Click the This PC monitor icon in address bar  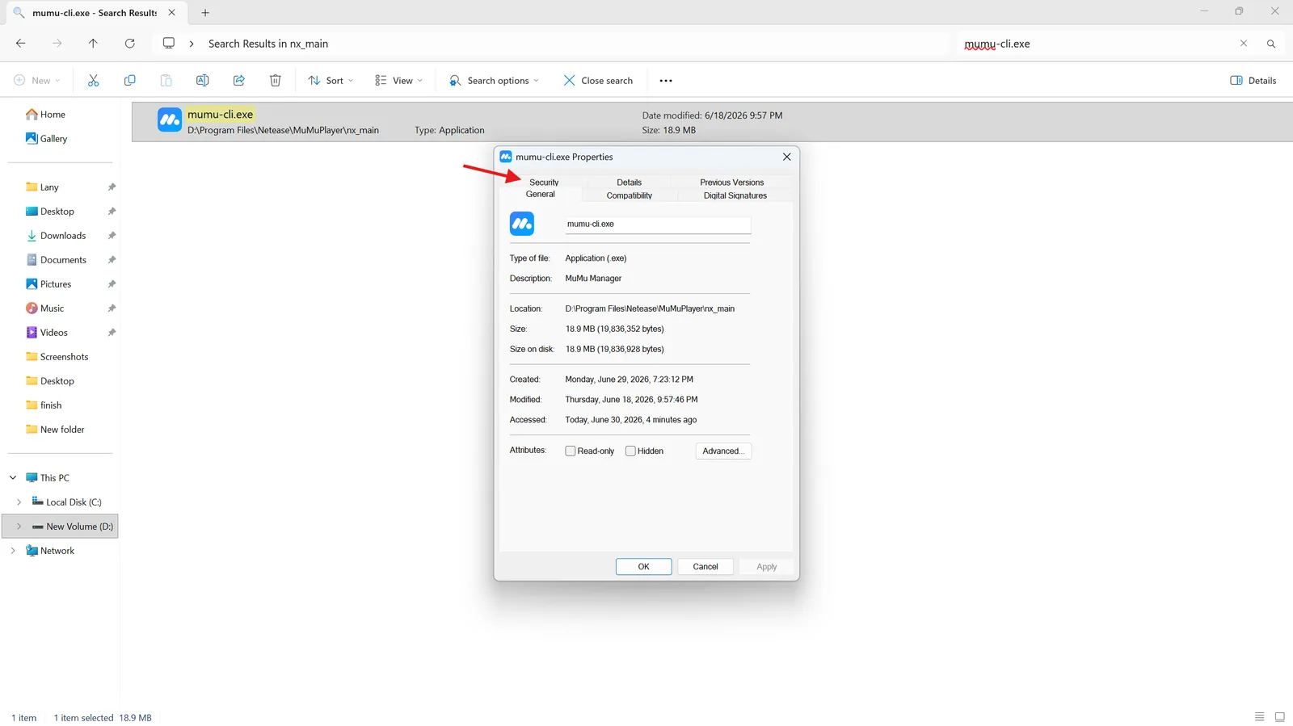click(168, 44)
